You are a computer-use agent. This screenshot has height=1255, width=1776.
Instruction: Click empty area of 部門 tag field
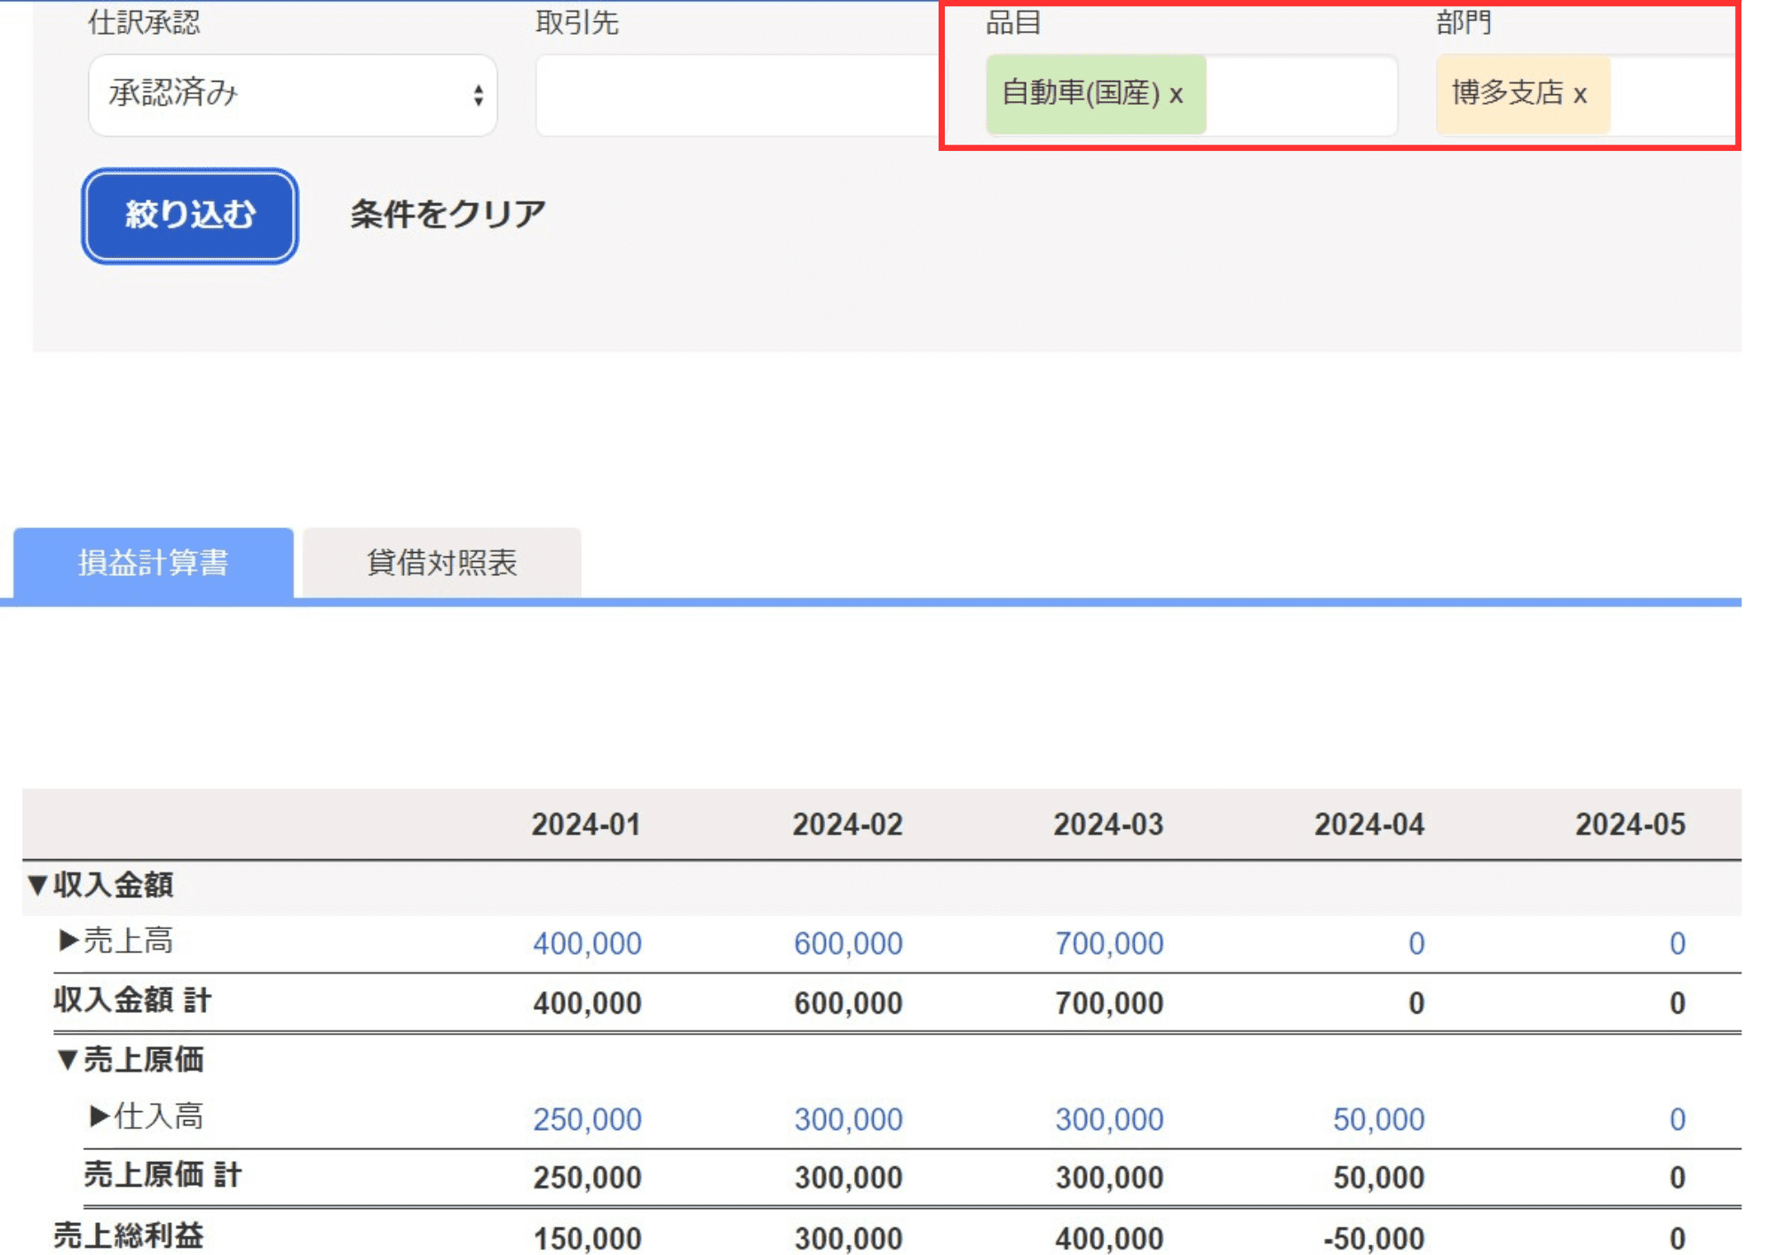tap(1669, 94)
